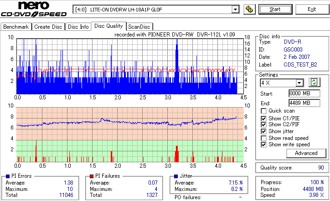
Task: Click the Progress value 100 %
Action: pyautogui.click(x=317, y=182)
